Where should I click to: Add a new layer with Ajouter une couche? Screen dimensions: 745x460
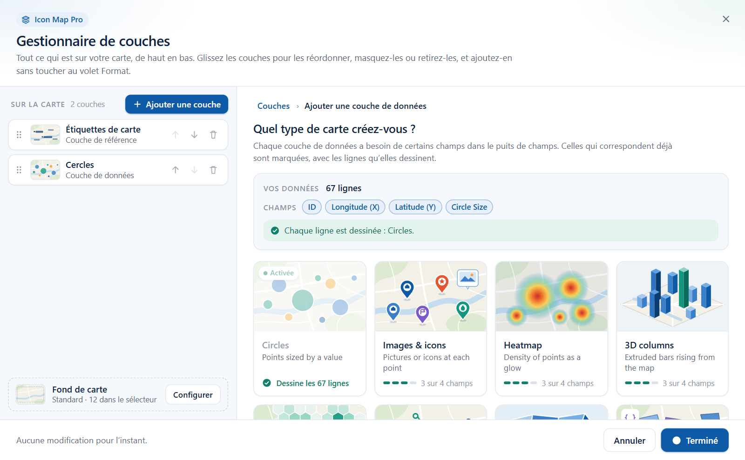pos(176,105)
